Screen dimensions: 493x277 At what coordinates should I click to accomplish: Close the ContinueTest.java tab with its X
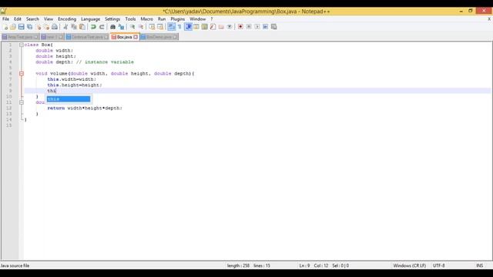[x=106, y=37]
